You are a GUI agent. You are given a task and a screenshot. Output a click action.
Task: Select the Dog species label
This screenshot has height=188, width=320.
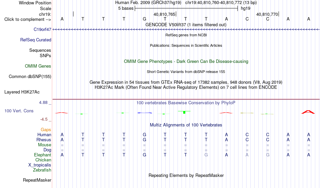[47, 150]
